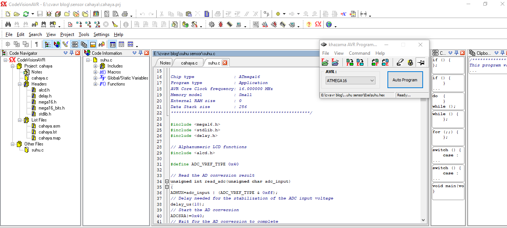507x228 pixels.
Task: Expand the Functions node in Code Information
Action: coord(96,84)
